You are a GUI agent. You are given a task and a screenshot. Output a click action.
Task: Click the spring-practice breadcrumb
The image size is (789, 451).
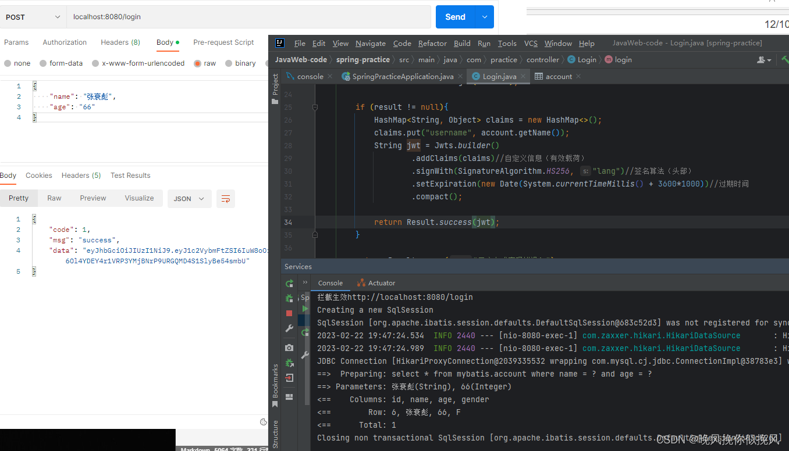[x=363, y=60]
